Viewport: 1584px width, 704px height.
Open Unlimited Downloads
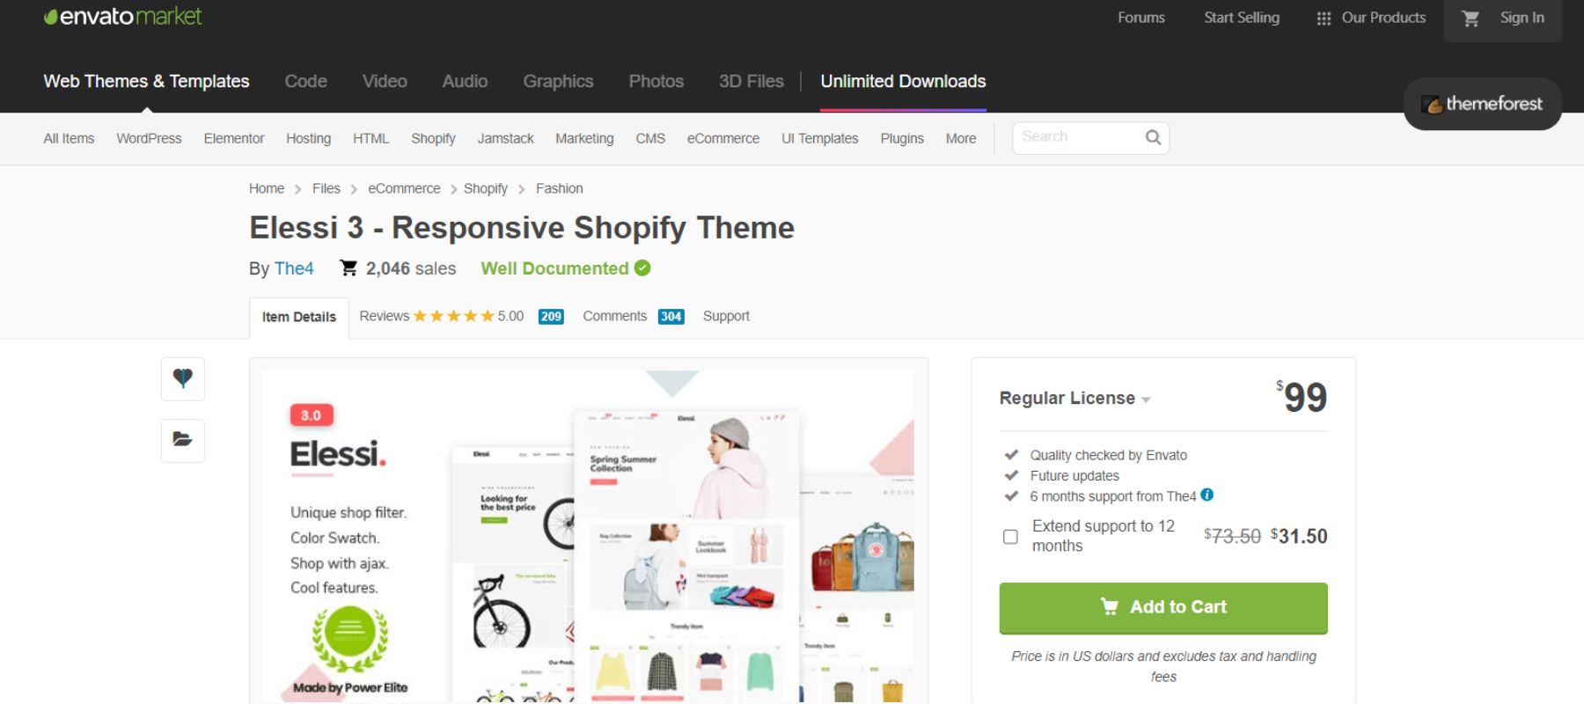(903, 81)
